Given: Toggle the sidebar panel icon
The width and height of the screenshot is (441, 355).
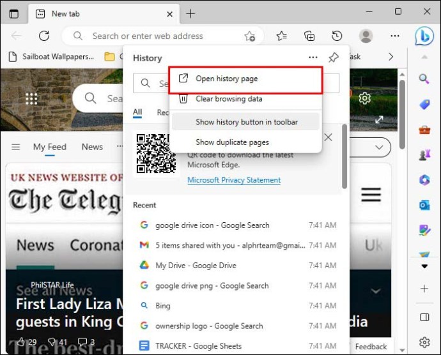Looking at the screenshot, I should pos(424,317).
